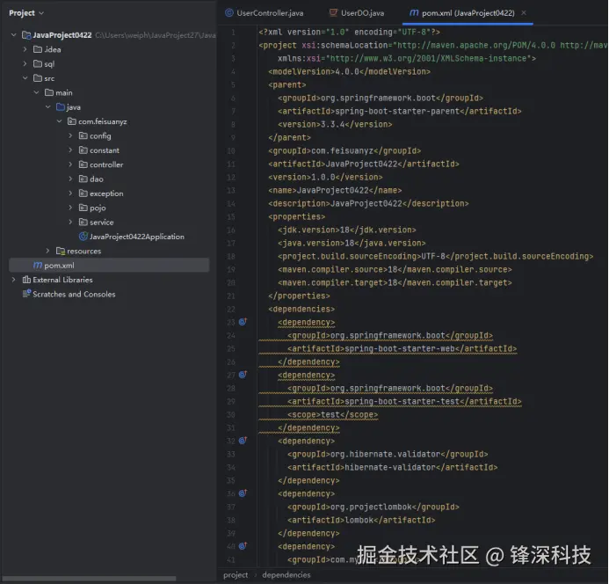Click the exception package icon

[x=83, y=193]
